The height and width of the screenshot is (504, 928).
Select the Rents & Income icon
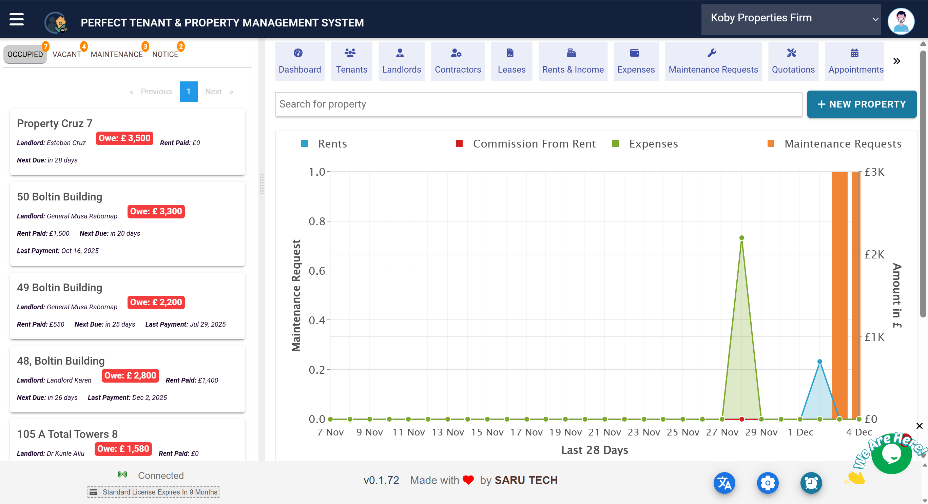click(573, 60)
